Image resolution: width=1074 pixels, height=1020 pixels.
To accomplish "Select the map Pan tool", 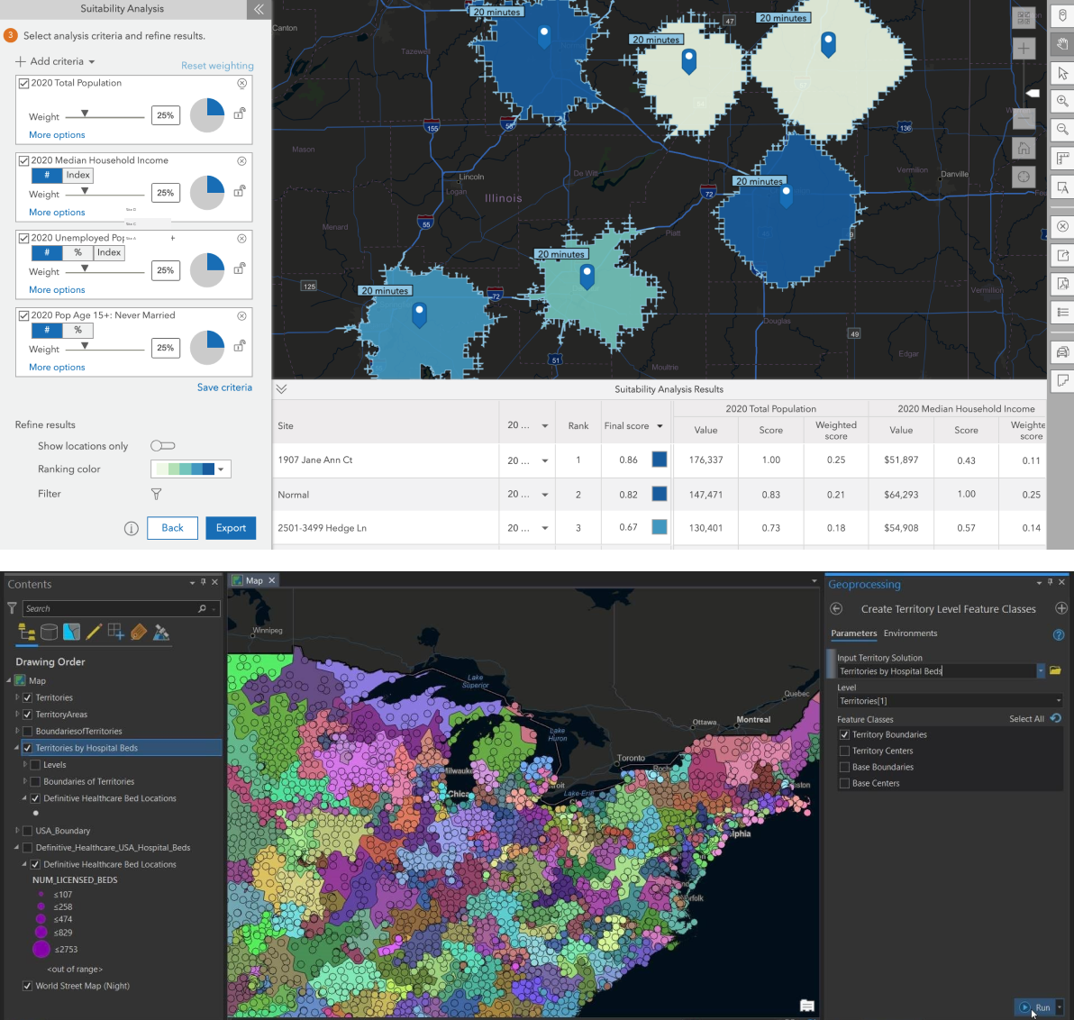I will coord(1060,44).
